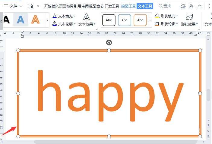Click the 文本填充 button
Image resolution: width=212 pixels, height=144 pixels.
point(63,16)
